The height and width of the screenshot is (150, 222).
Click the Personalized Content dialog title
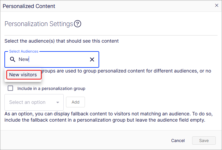coord(29,6)
